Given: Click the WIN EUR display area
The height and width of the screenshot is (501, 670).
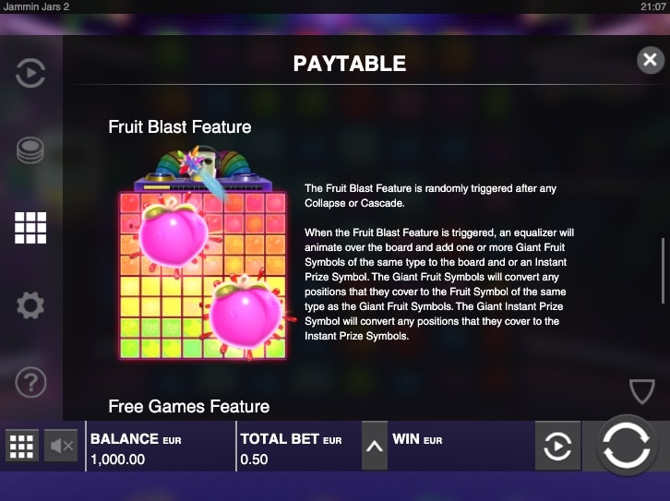Looking at the screenshot, I should pyautogui.click(x=461, y=447).
